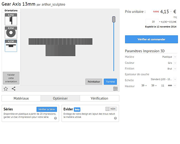
Task: Select the first 8,95€ vertical orientation thumbnail
Action: [11, 19]
